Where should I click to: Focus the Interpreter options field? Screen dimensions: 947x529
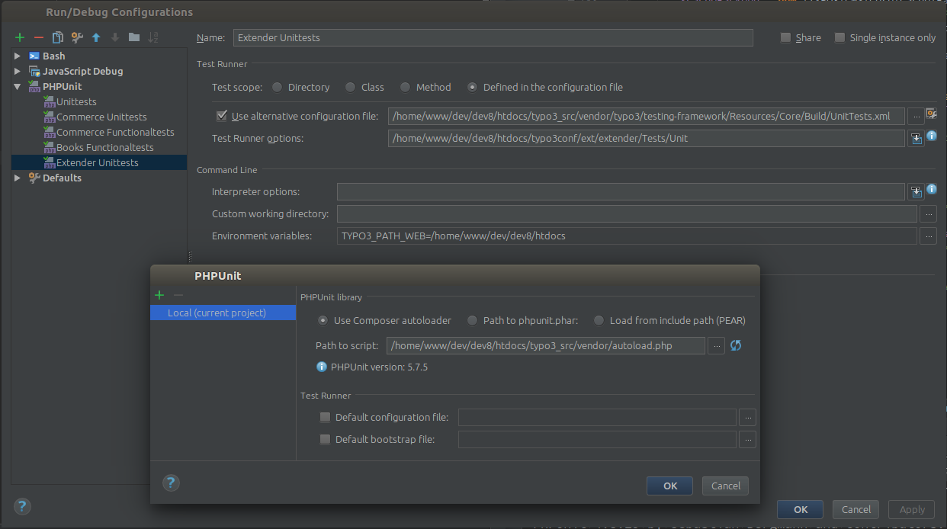click(621, 191)
